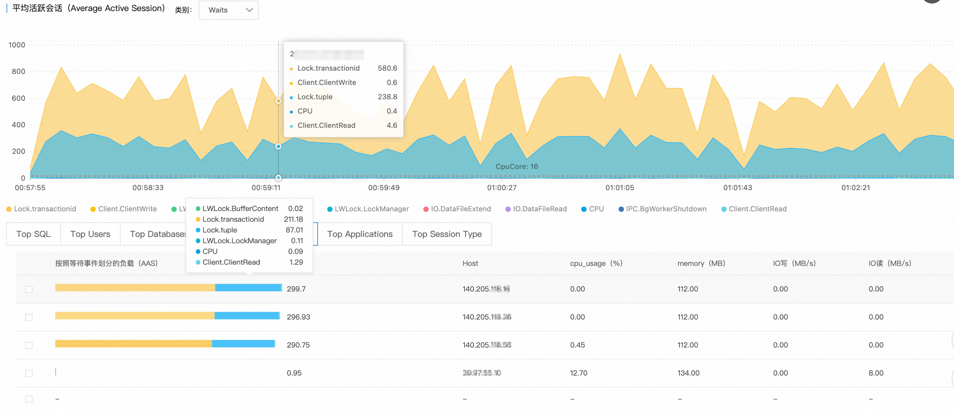Click the cpu_usage (%) column header

pyautogui.click(x=596, y=264)
